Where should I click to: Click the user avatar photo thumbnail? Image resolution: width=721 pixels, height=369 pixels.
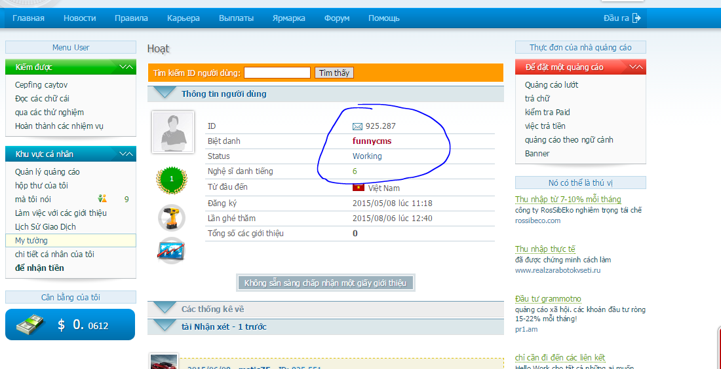(x=173, y=132)
